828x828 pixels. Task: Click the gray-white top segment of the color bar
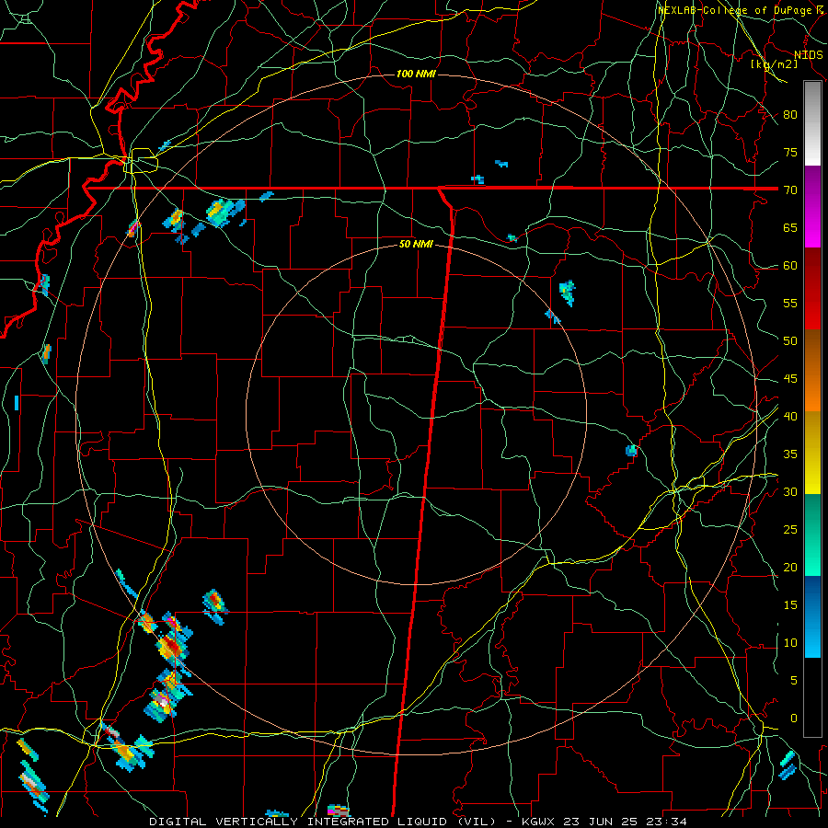[x=812, y=123]
